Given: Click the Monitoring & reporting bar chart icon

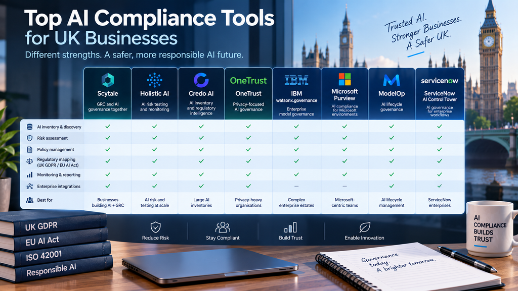Looking at the screenshot, I should click(30, 175).
